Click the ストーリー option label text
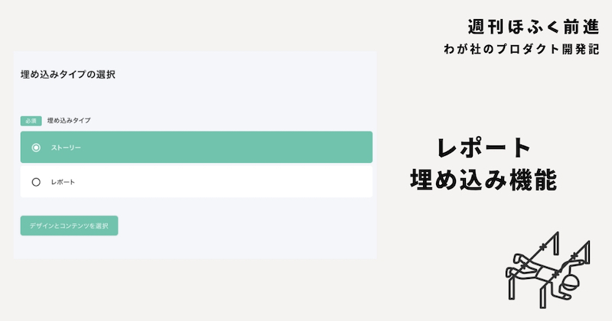 pyautogui.click(x=66, y=148)
